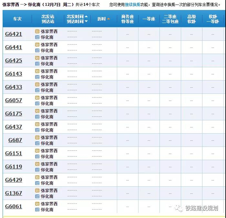
Task: Click the 始 origin icon in G1367 row
Action: 37,190
